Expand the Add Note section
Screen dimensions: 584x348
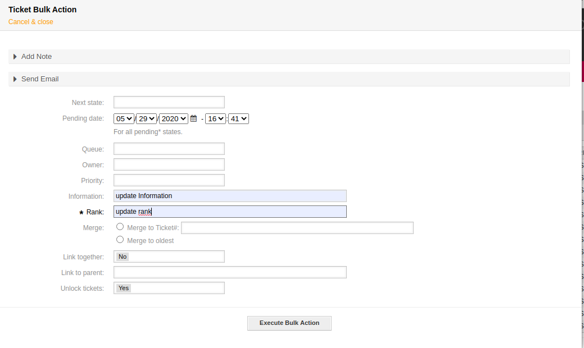(x=37, y=56)
